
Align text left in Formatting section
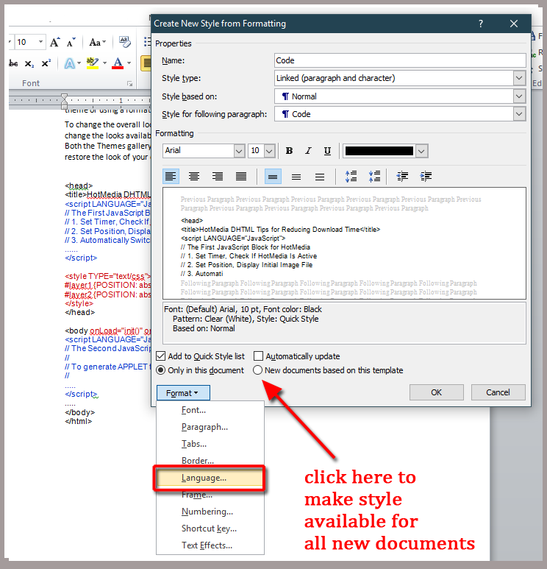pyautogui.click(x=171, y=177)
